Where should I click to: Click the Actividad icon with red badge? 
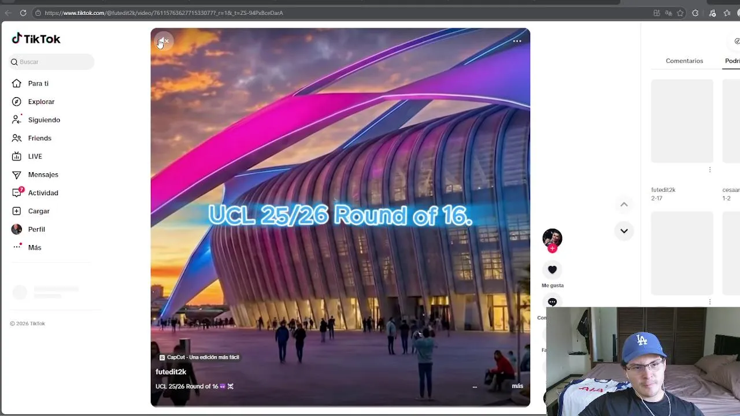[17, 192]
